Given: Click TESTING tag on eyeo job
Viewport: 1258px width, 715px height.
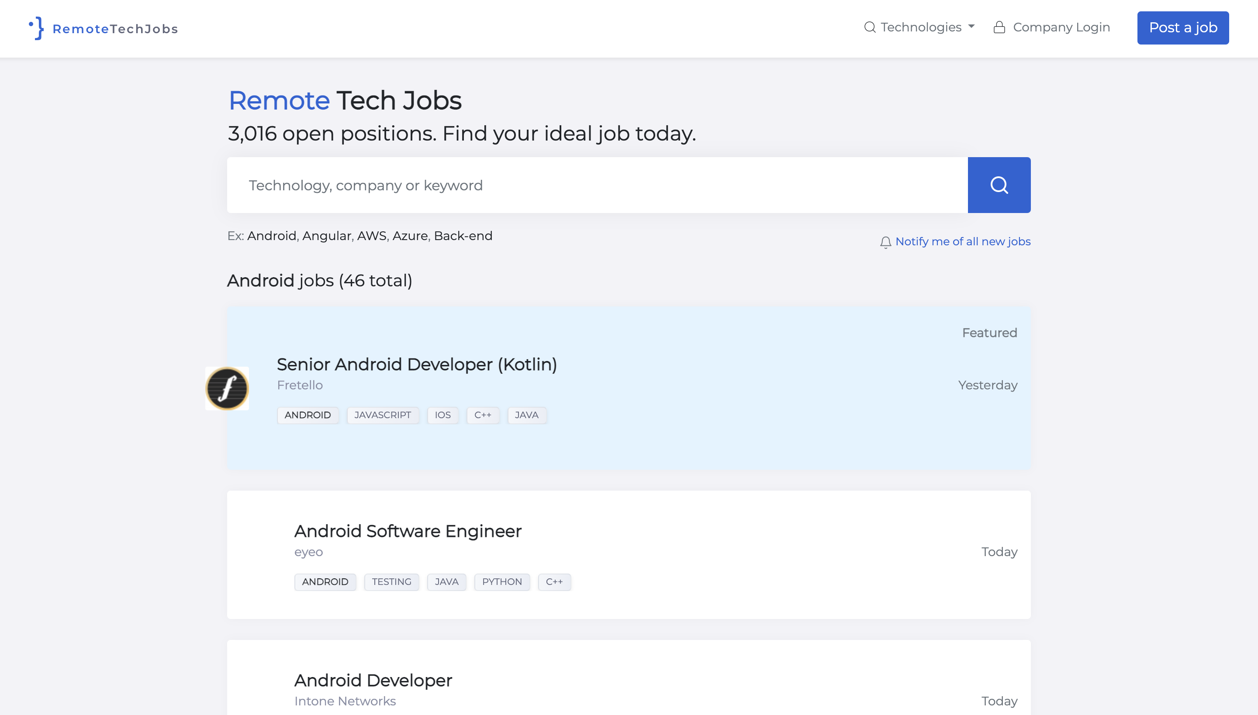Looking at the screenshot, I should 392,582.
